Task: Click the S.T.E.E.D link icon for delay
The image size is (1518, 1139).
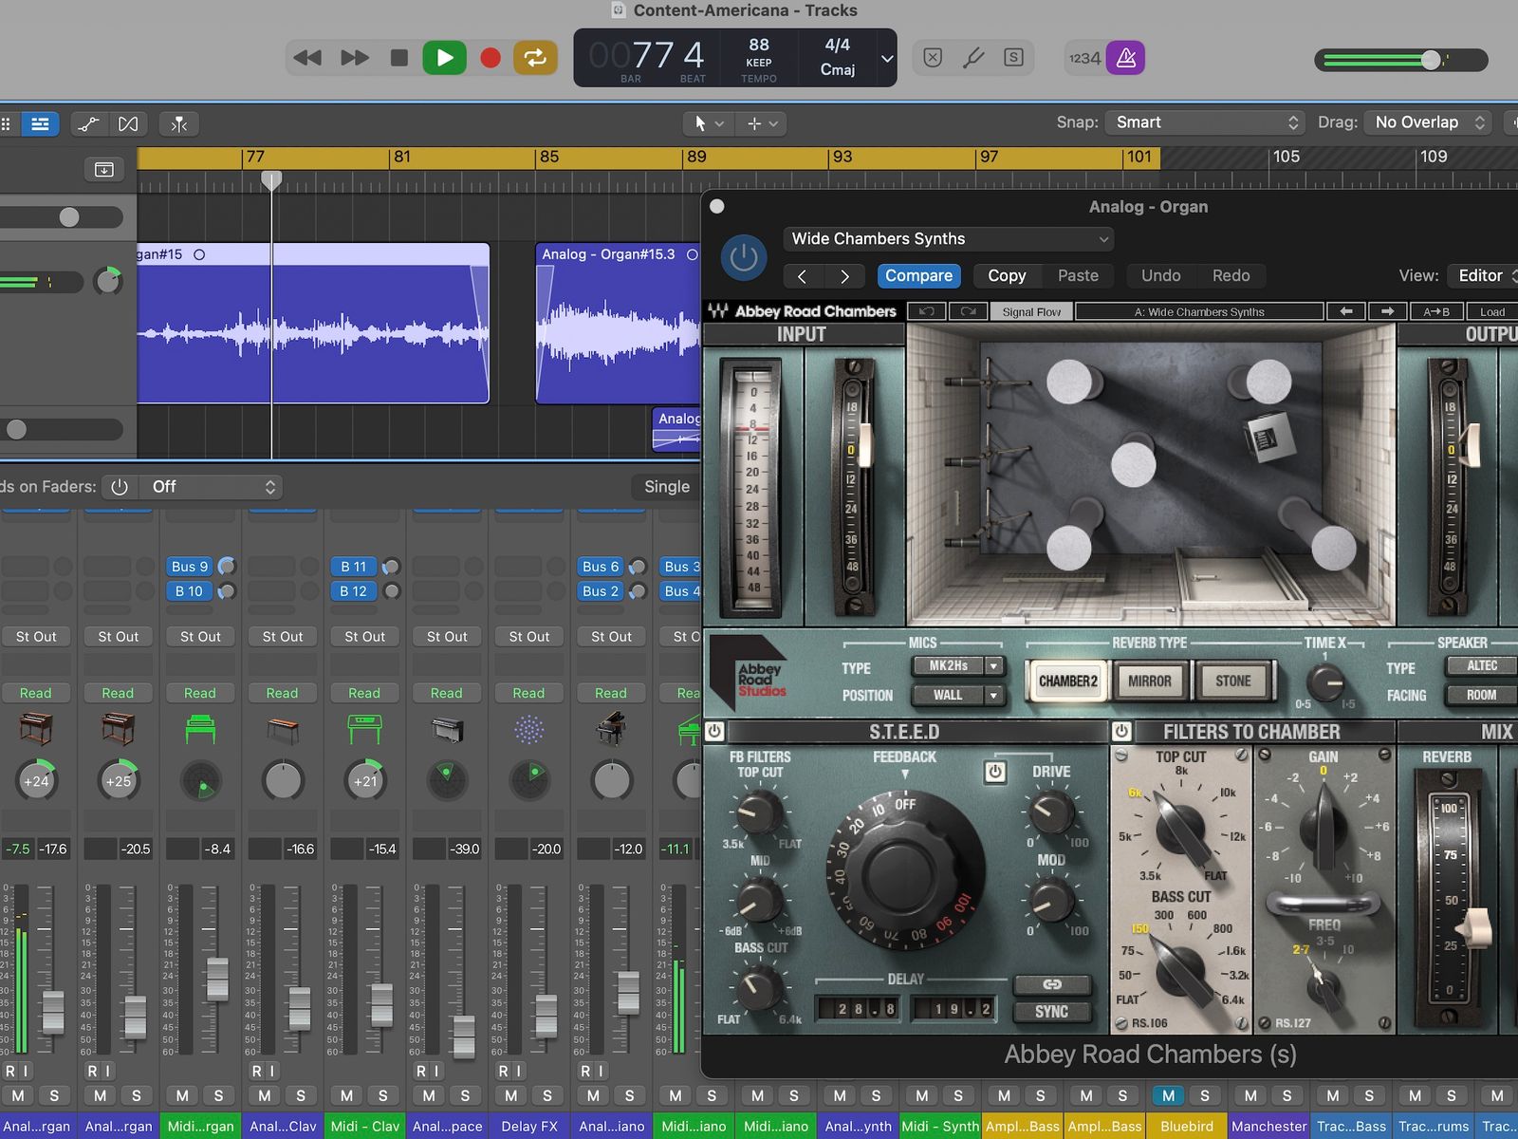Action: [1051, 984]
